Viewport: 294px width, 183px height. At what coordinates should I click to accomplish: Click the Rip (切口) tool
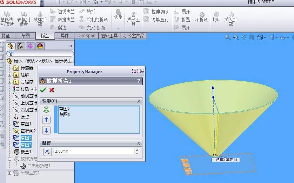point(216,17)
